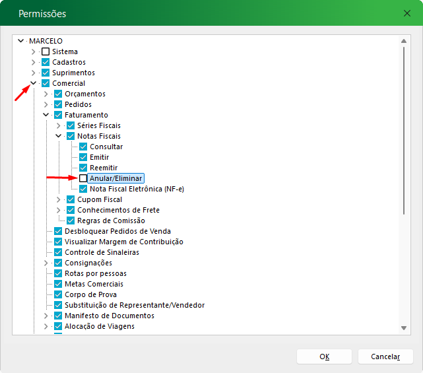Check the Anular/Eliminar checkbox
Image resolution: width=423 pixels, height=373 pixels.
[83, 178]
